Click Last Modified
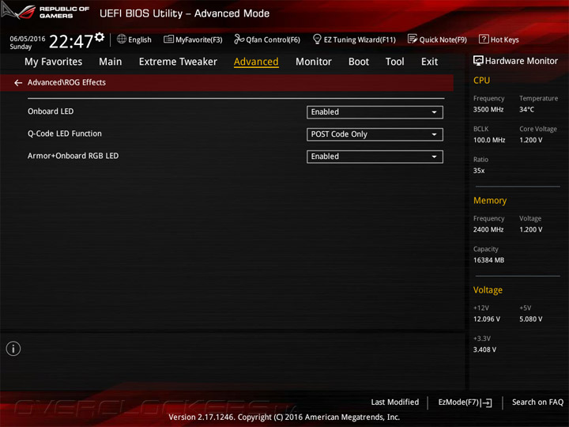Image resolution: width=569 pixels, height=427 pixels. (x=395, y=402)
